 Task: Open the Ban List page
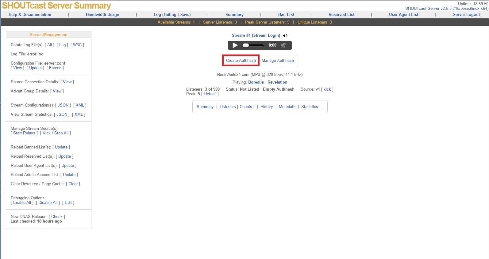(x=286, y=14)
